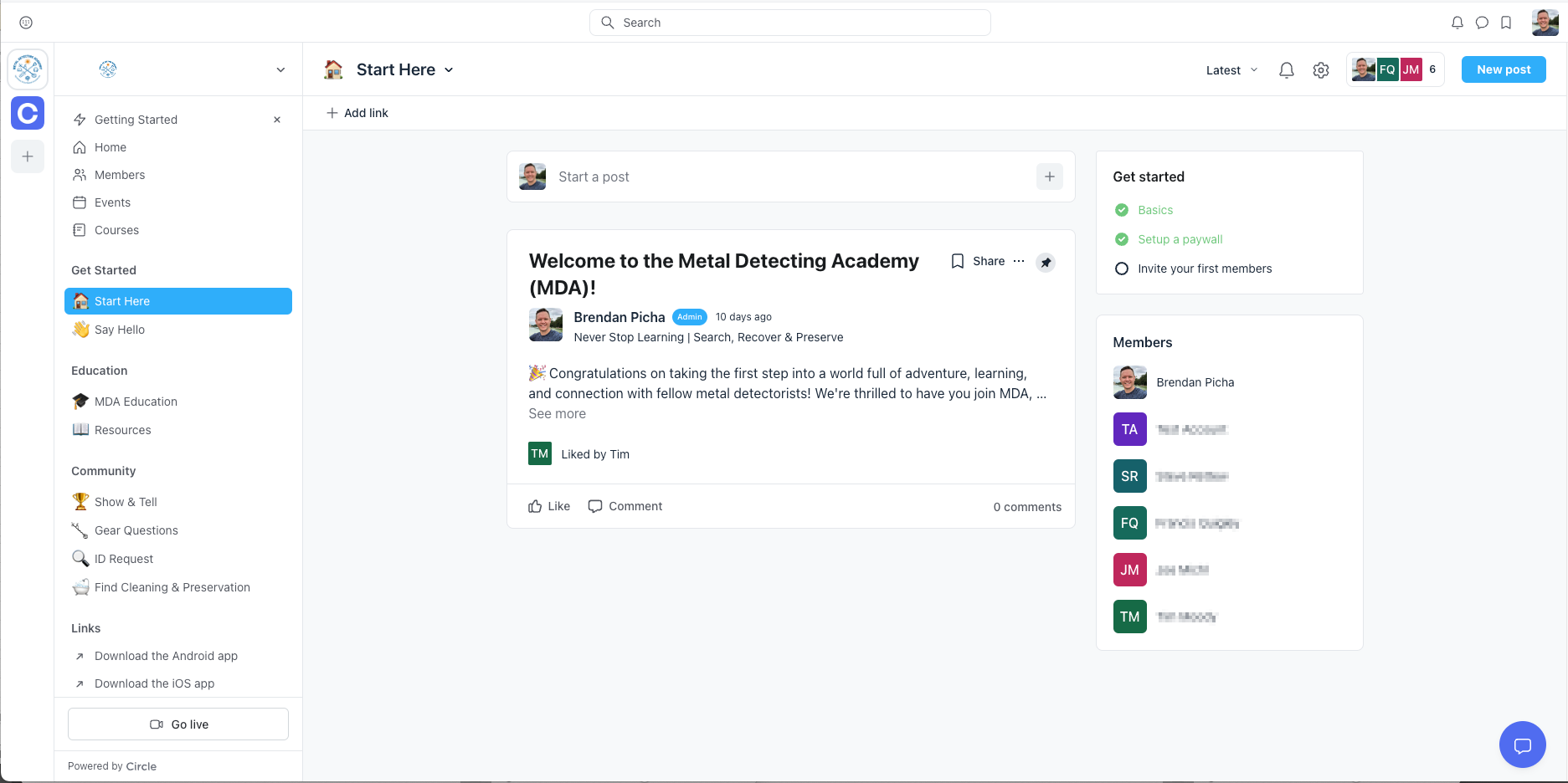Click the New post button
The height and width of the screenshot is (783, 1568).
pyautogui.click(x=1503, y=69)
